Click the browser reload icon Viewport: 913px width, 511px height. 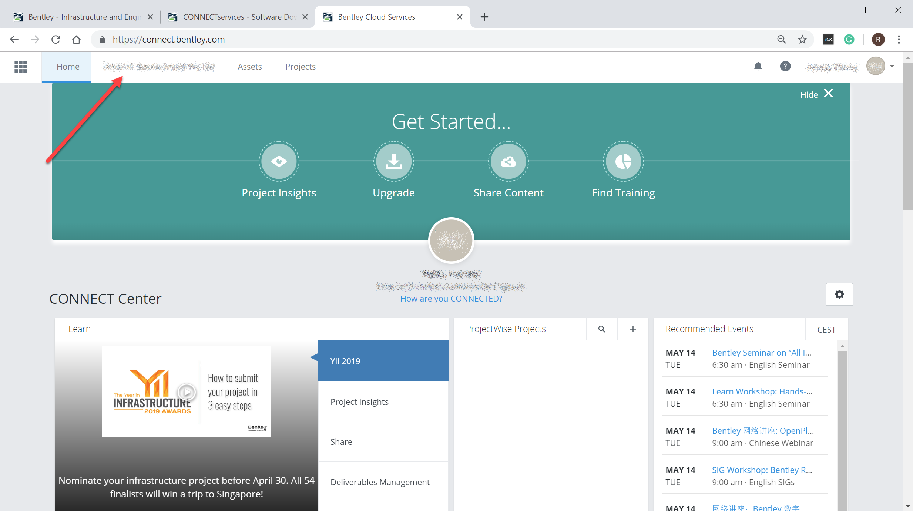coord(56,39)
